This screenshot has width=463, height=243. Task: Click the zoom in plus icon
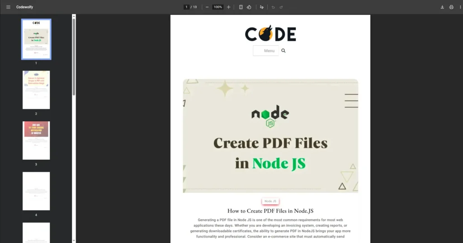228,7
